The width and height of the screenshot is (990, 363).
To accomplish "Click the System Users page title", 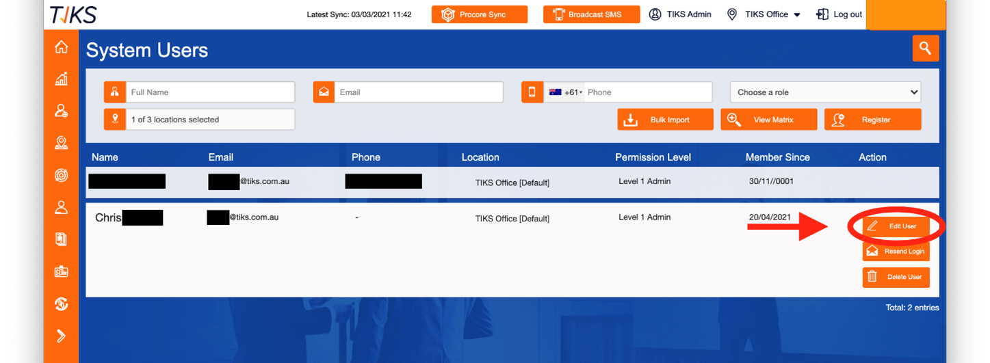I will coord(147,51).
